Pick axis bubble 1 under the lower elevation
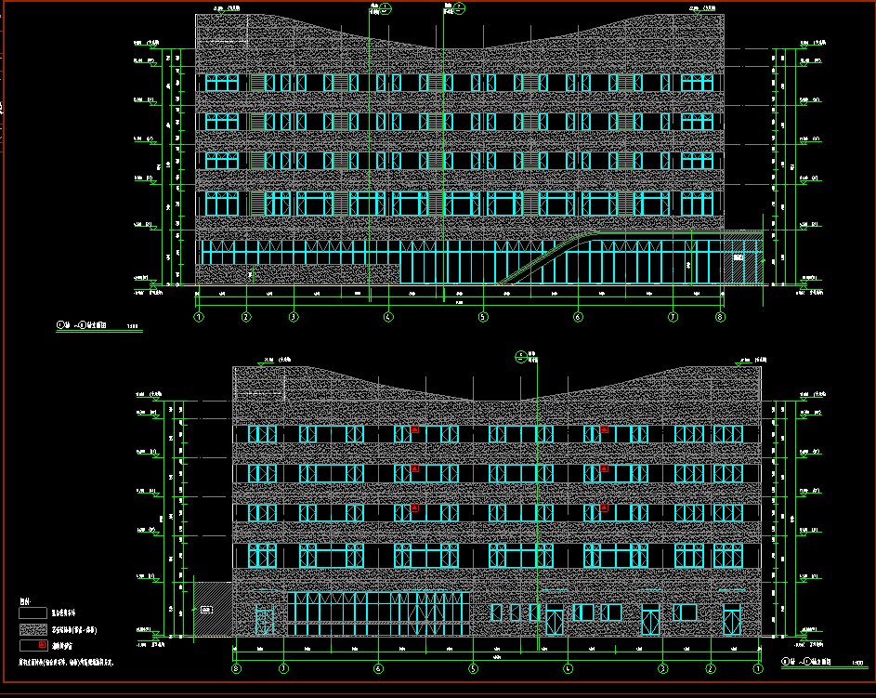 tap(758, 668)
